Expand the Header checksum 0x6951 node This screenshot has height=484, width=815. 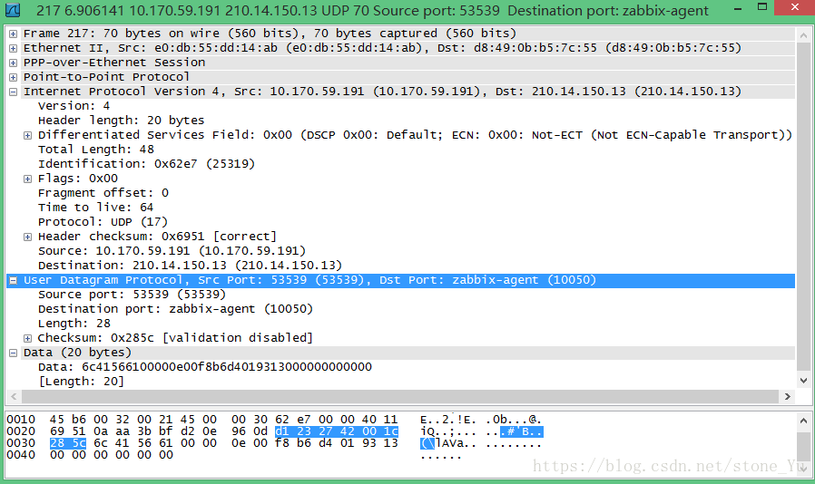(28, 237)
